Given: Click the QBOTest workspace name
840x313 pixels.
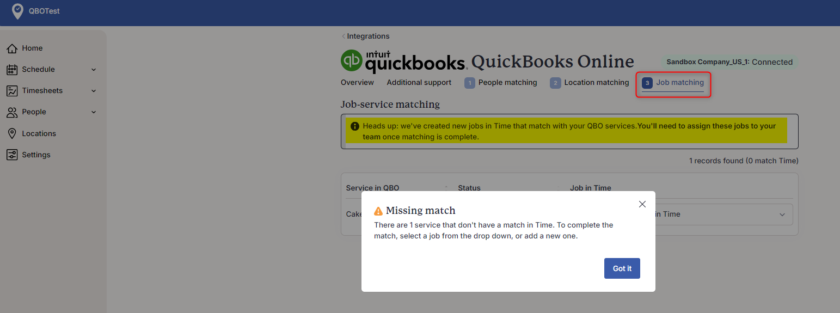Looking at the screenshot, I should [44, 11].
